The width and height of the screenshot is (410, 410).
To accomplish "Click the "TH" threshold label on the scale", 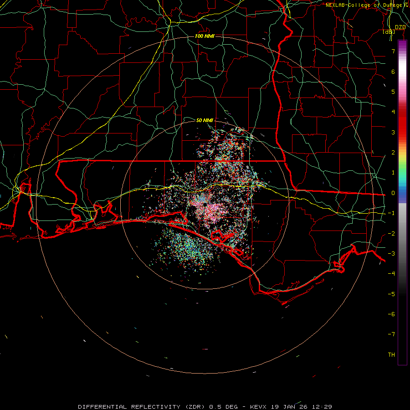I will (391, 355).
